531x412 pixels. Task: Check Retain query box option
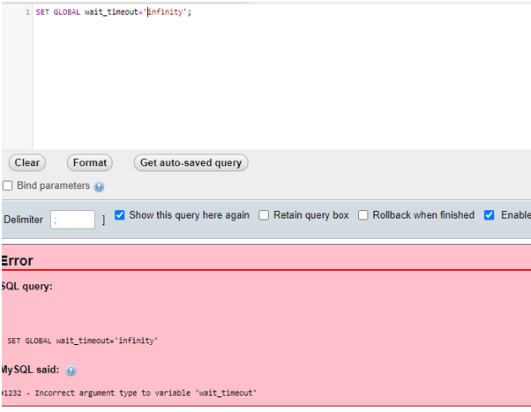pos(264,215)
